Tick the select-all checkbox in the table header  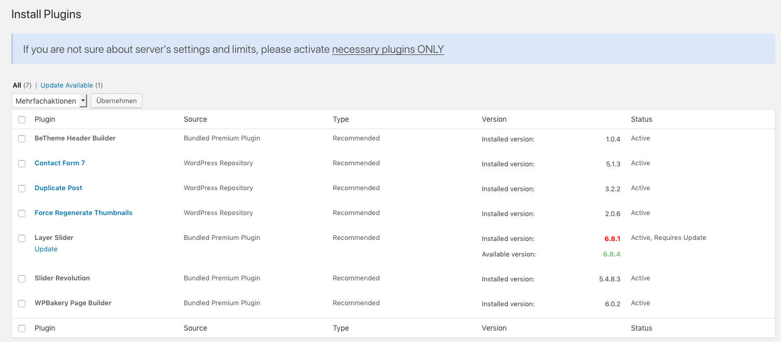pyautogui.click(x=22, y=120)
